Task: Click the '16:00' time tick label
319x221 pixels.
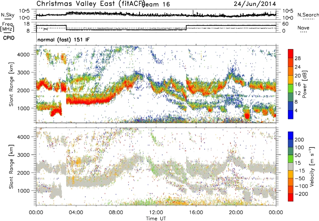Action: pos(196,213)
